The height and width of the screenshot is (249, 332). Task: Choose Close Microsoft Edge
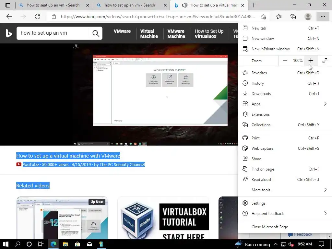[x=285, y=227]
